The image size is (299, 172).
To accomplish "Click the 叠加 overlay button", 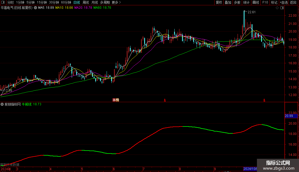I will (x=228, y=2).
